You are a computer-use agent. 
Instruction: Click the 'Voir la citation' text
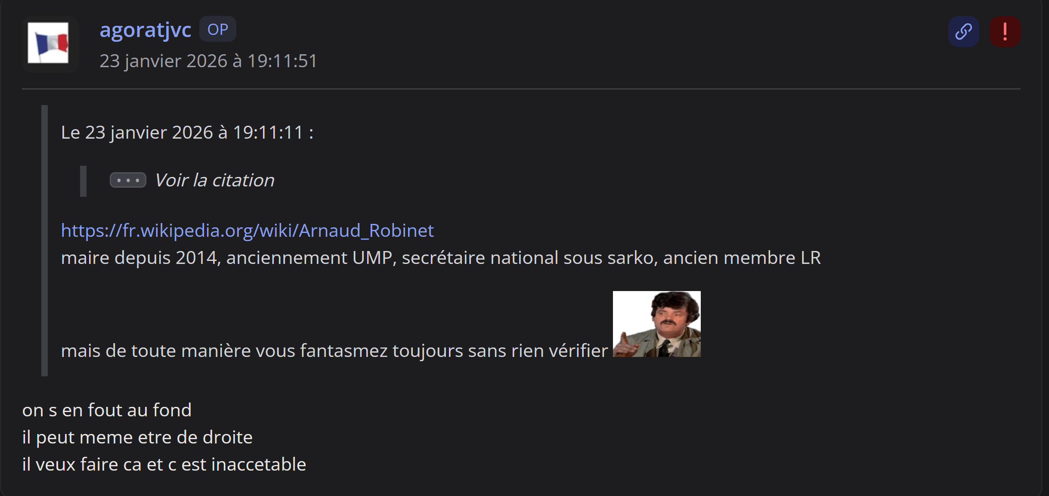click(x=214, y=180)
